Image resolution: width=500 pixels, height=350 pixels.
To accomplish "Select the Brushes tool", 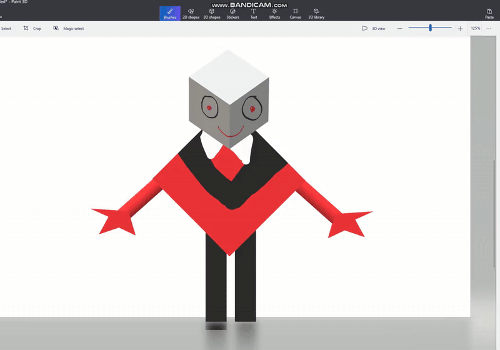I will pyautogui.click(x=169, y=13).
